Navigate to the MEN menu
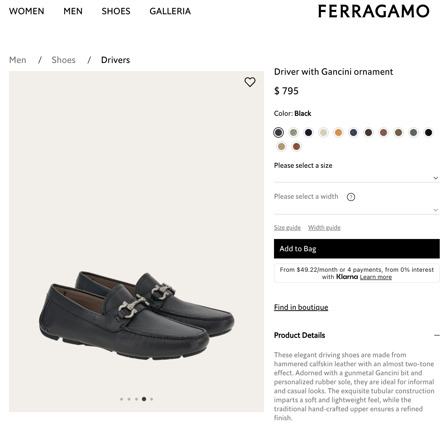The image size is (445, 425). [x=73, y=11]
